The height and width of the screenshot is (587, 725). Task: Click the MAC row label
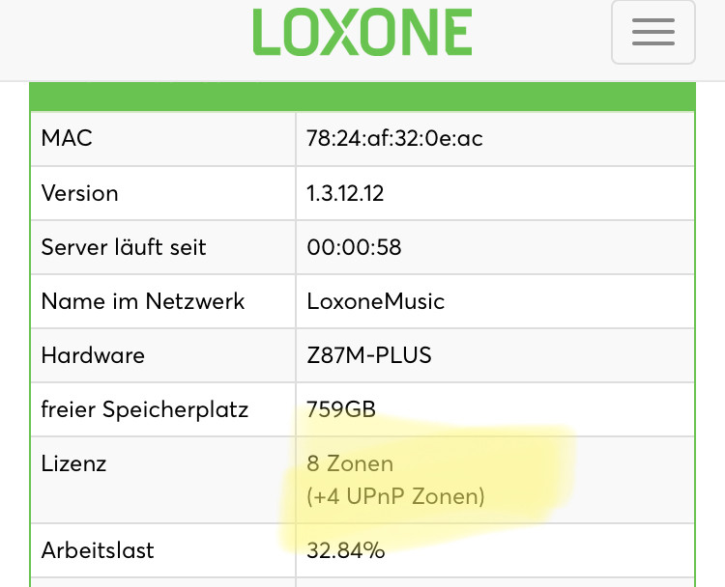67,138
